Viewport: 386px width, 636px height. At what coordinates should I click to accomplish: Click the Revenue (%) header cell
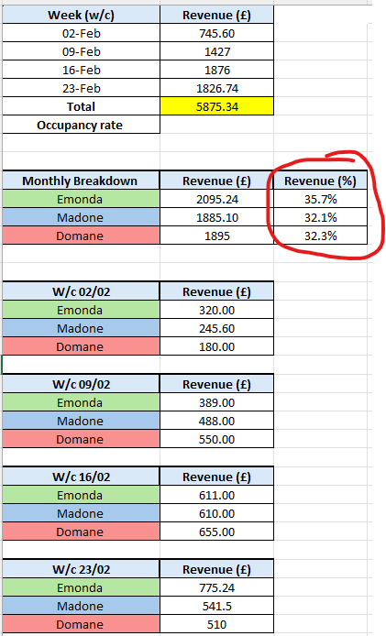320,181
